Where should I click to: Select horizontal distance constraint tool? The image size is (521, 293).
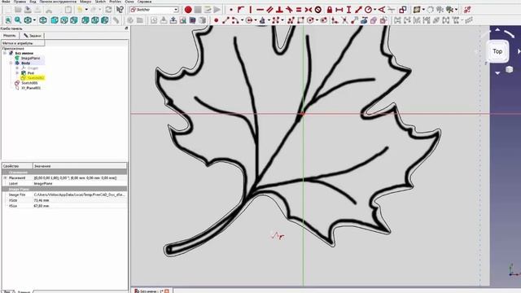click(339, 10)
